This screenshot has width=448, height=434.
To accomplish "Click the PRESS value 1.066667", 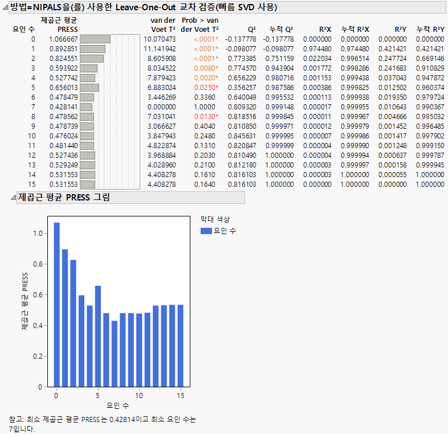I will click(x=63, y=39).
